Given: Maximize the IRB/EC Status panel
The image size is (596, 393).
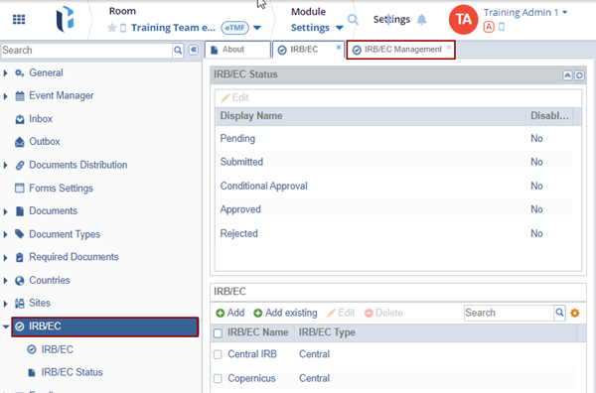Looking at the screenshot, I should click(579, 75).
